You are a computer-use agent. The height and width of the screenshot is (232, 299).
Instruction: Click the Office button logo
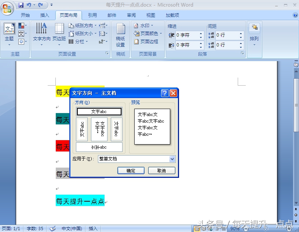coord(7,8)
